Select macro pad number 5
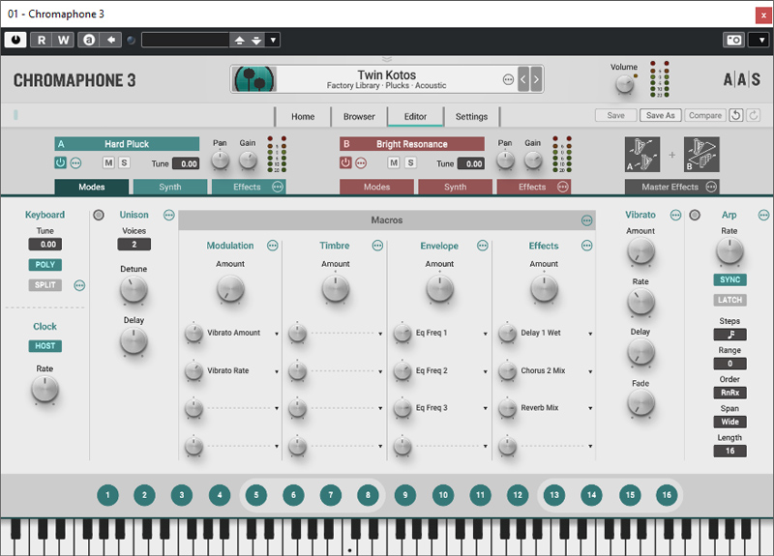Image resolution: width=774 pixels, height=556 pixels. [255, 495]
